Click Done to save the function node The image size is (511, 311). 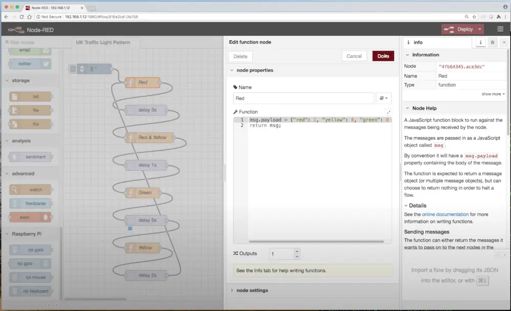point(383,56)
